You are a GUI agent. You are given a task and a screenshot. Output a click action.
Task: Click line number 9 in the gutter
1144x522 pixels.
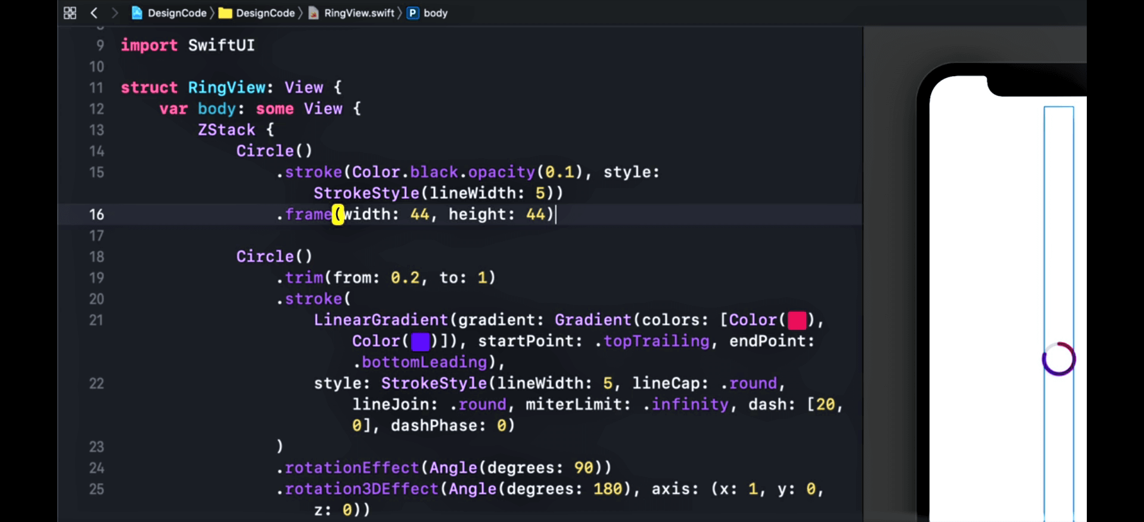(100, 45)
